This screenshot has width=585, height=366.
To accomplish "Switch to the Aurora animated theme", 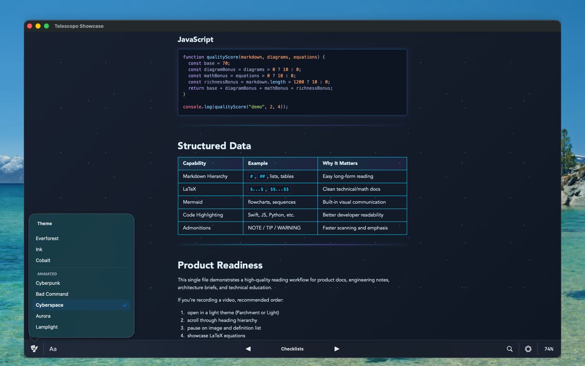I will tap(43, 316).
